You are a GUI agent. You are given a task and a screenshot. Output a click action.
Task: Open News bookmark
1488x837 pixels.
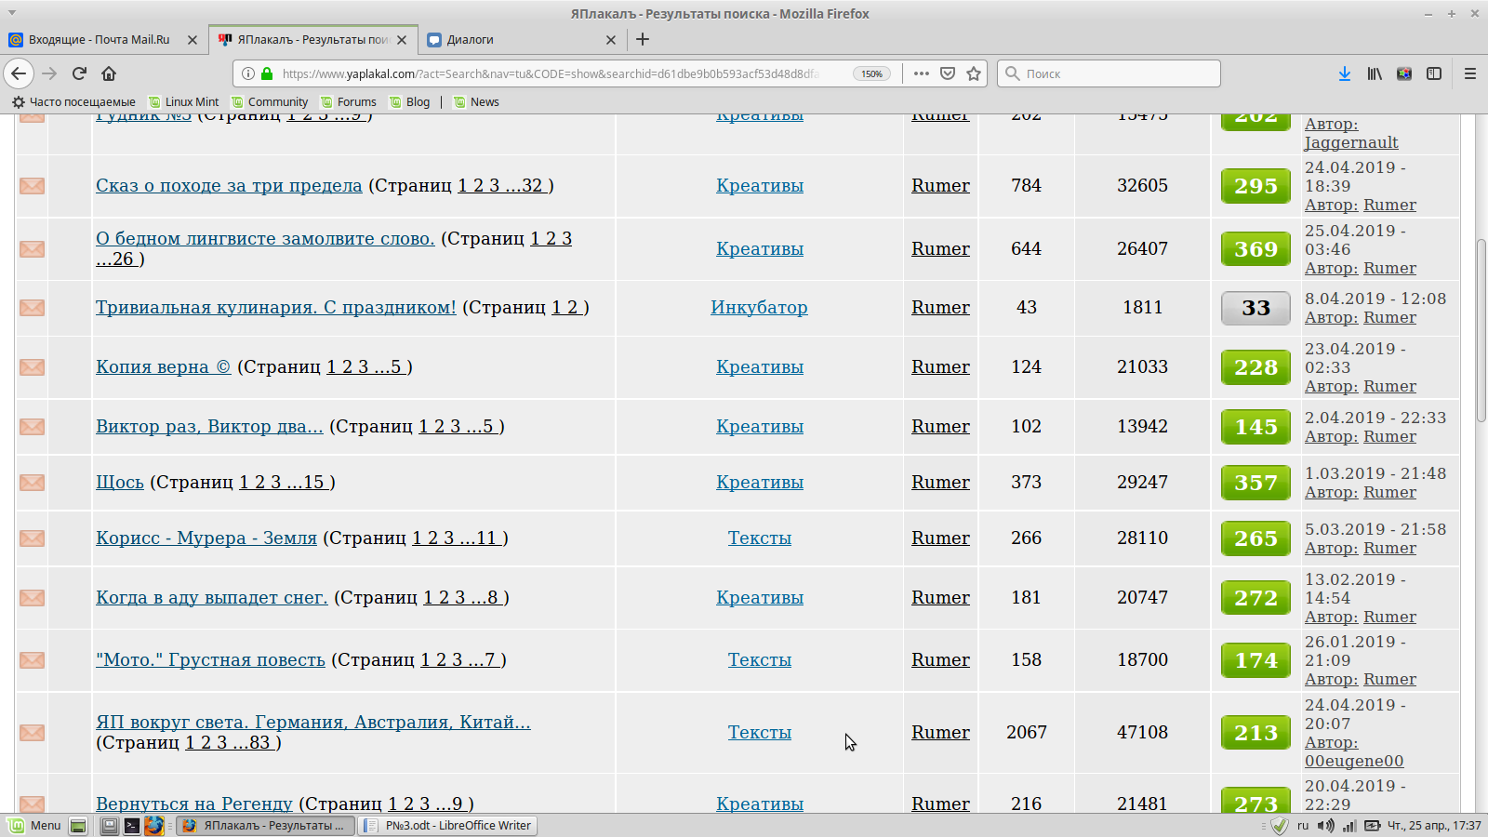pos(476,102)
